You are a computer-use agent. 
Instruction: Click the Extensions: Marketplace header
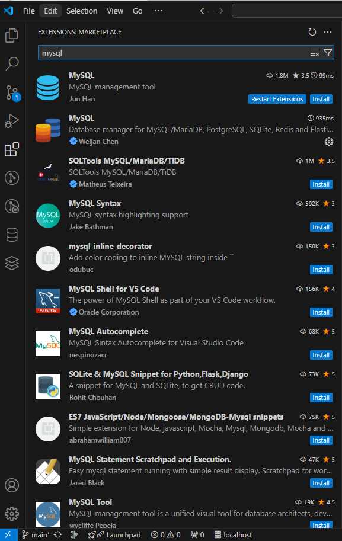coord(79,32)
